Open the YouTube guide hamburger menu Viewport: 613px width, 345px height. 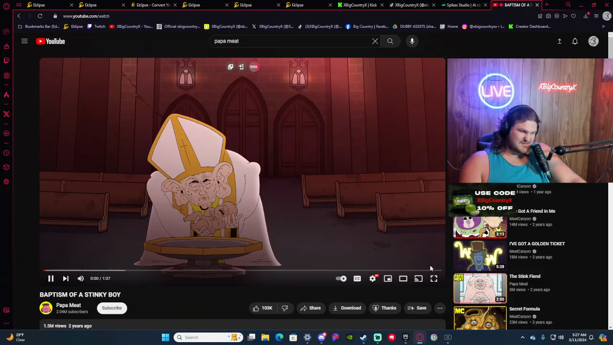(x=24, y=41)
